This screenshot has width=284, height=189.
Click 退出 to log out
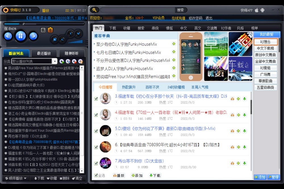[x=209, y=18]
